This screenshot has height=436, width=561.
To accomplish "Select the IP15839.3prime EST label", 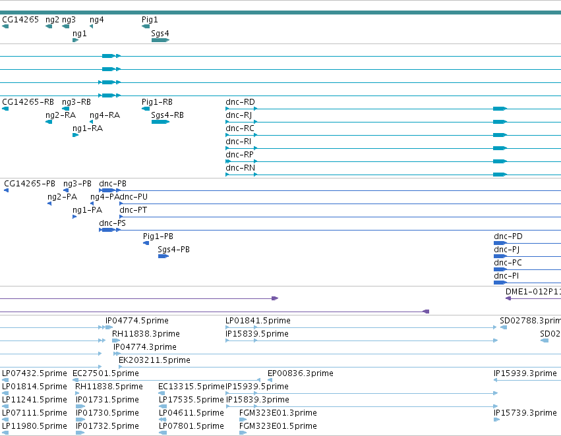I will tap(258, 400).
